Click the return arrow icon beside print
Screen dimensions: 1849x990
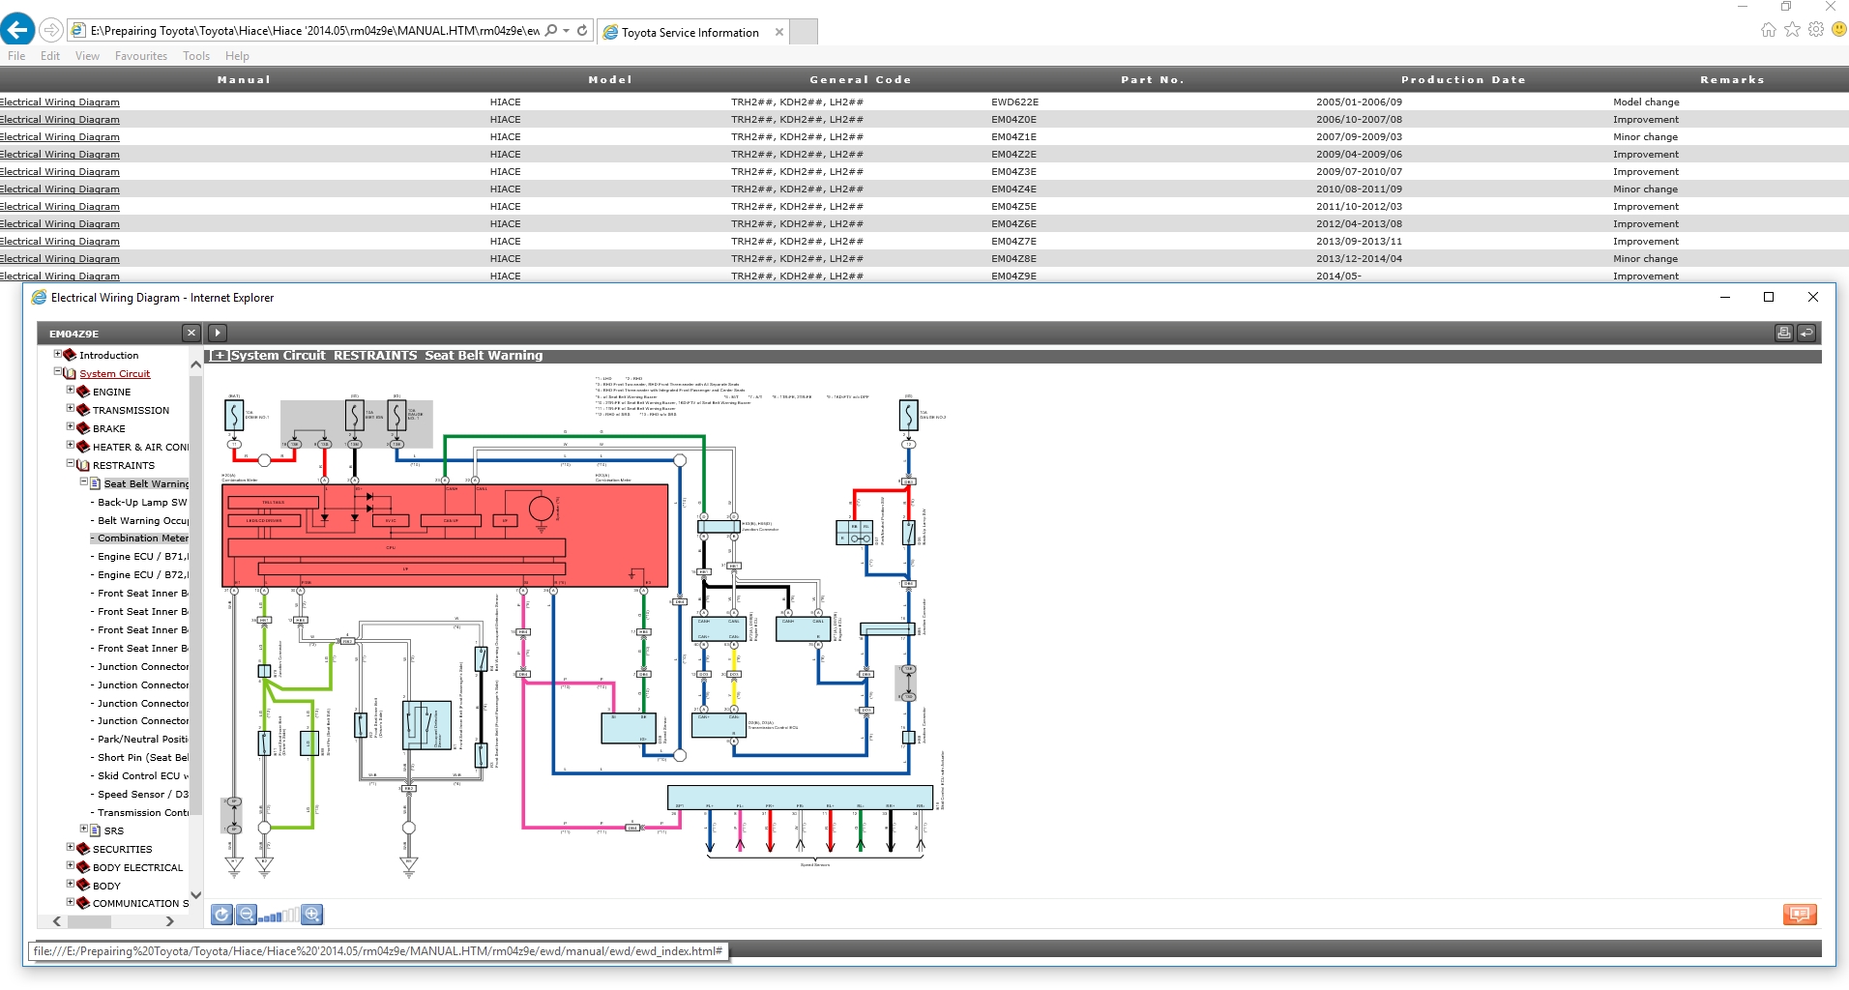tap(1806, 333)
